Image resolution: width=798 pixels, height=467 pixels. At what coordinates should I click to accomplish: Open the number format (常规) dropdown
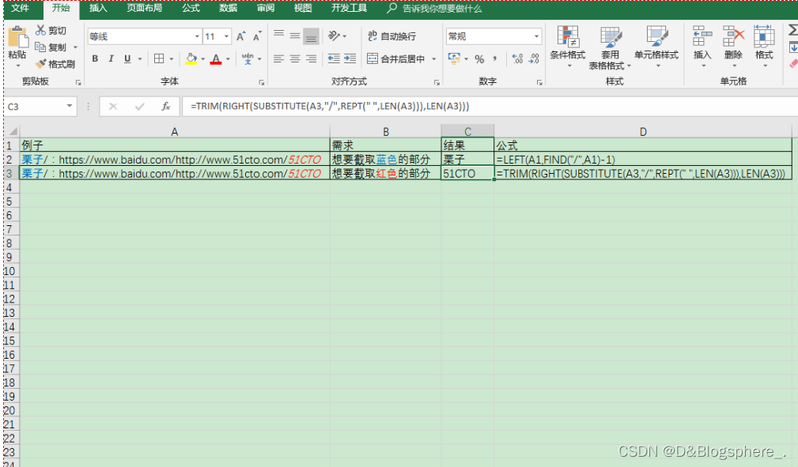pos(535,36)
